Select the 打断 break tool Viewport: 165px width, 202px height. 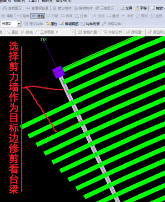(x=52, y=16)
